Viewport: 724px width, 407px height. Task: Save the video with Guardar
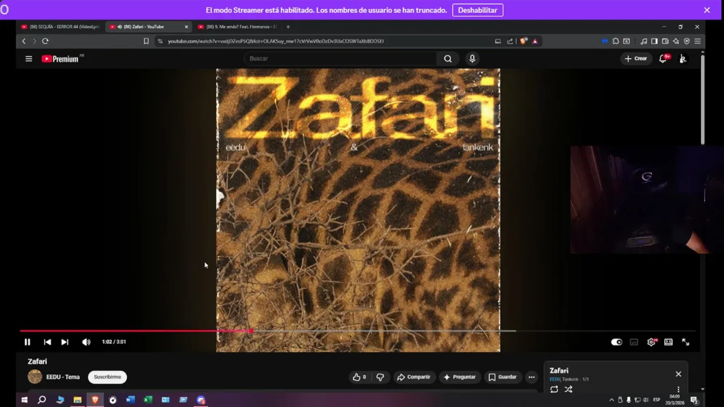click(x=502, y=377)
